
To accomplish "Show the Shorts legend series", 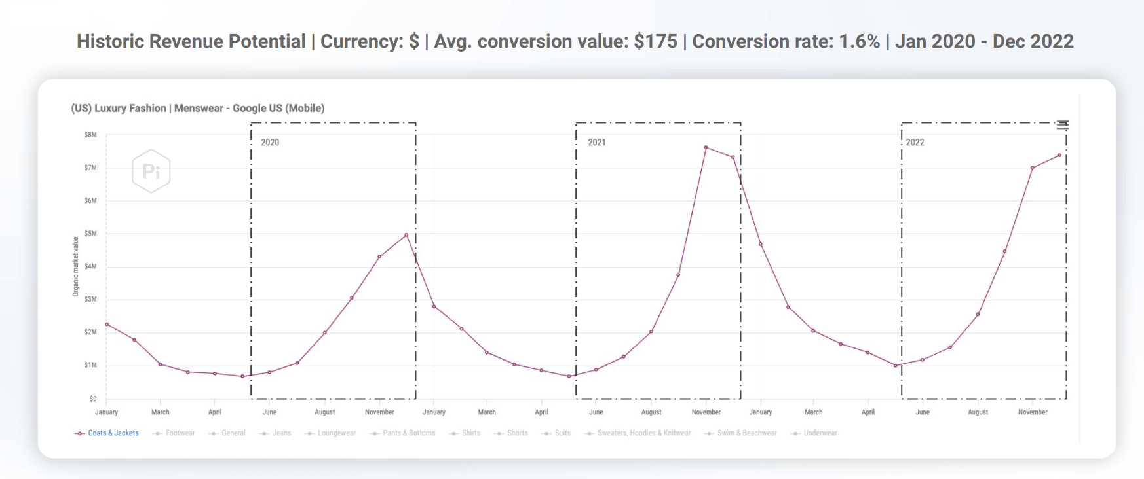I will click(511, 433).
